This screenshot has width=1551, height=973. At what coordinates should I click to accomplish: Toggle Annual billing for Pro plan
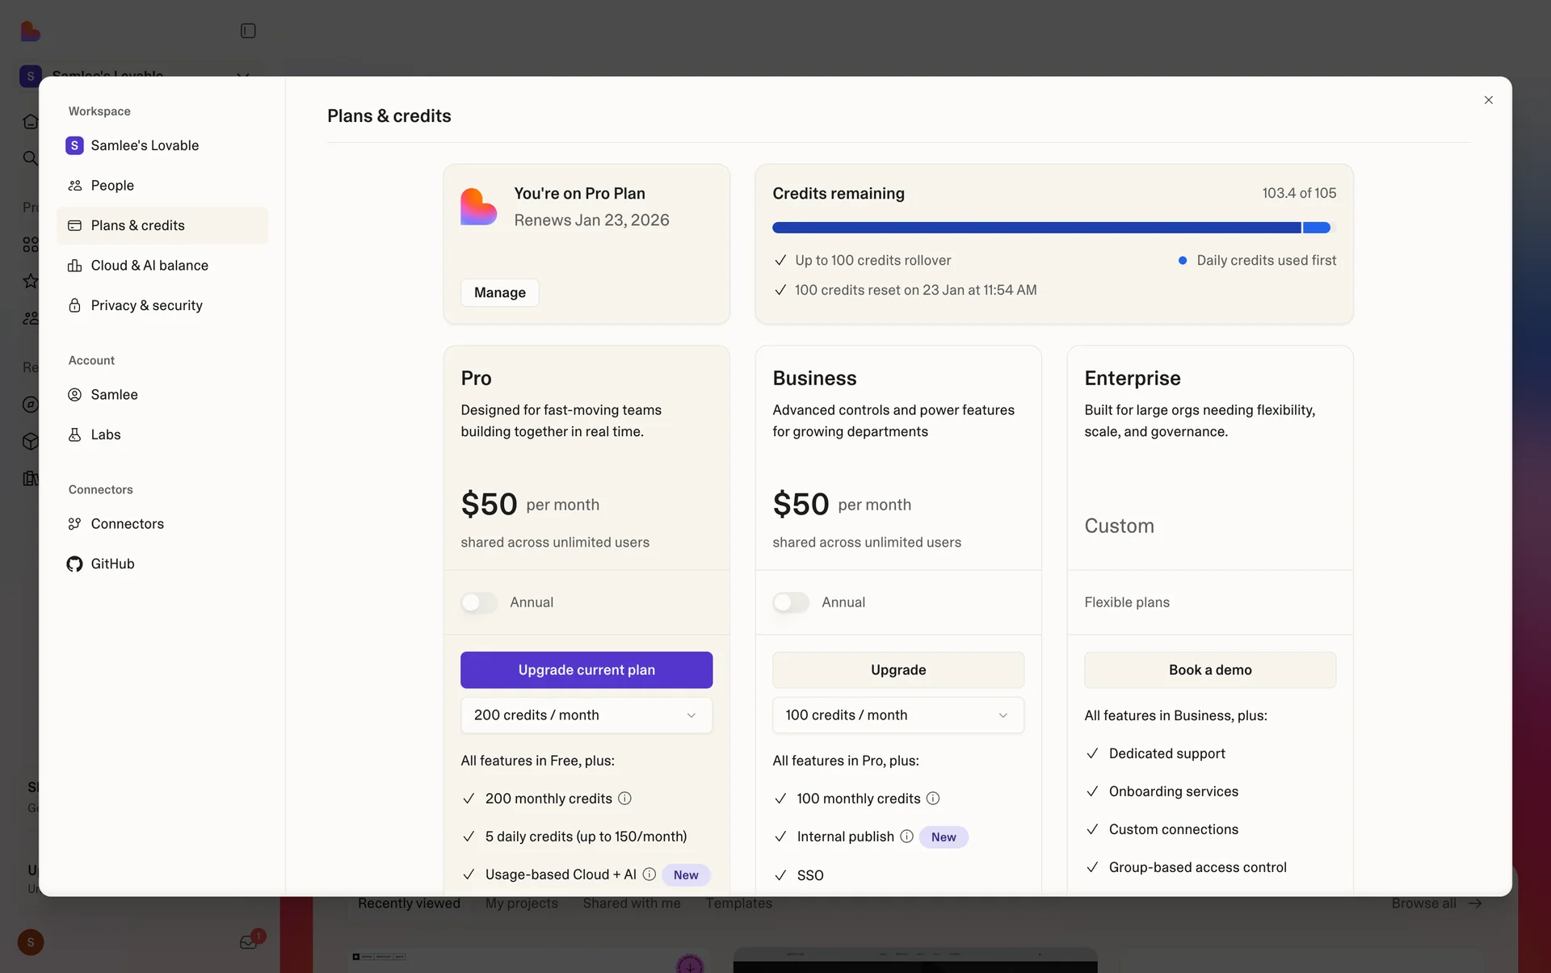(x=479, y=602)
